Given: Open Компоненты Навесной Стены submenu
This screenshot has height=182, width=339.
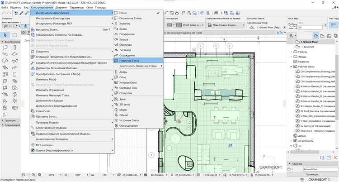Looking at the screenshot, I should point(138,66).
